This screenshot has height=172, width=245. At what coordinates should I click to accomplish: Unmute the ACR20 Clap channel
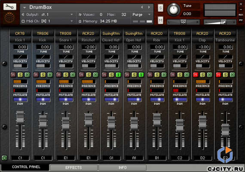[x=196, y=75]
